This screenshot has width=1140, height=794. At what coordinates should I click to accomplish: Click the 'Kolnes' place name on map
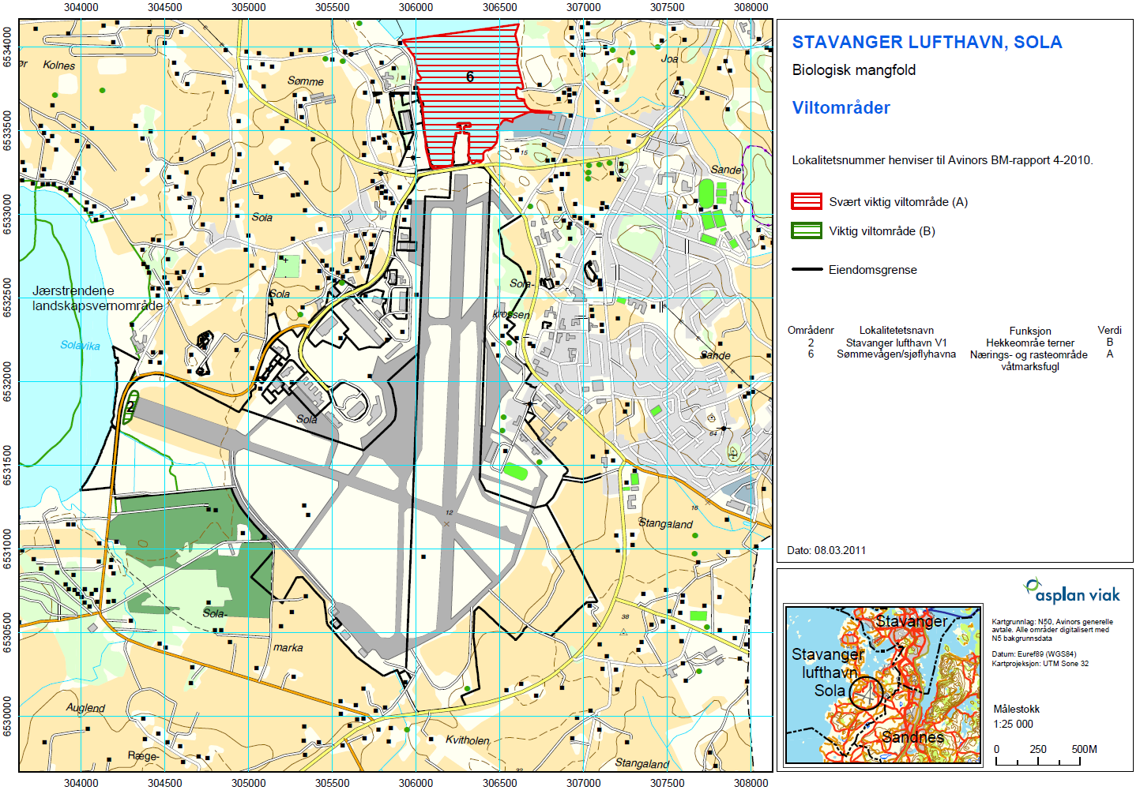coord(59,66)
